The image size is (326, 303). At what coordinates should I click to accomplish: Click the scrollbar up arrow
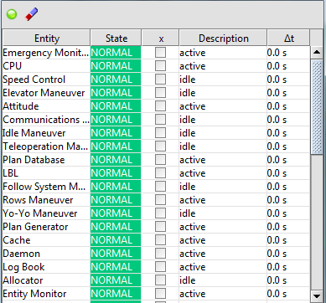(317, 52)
